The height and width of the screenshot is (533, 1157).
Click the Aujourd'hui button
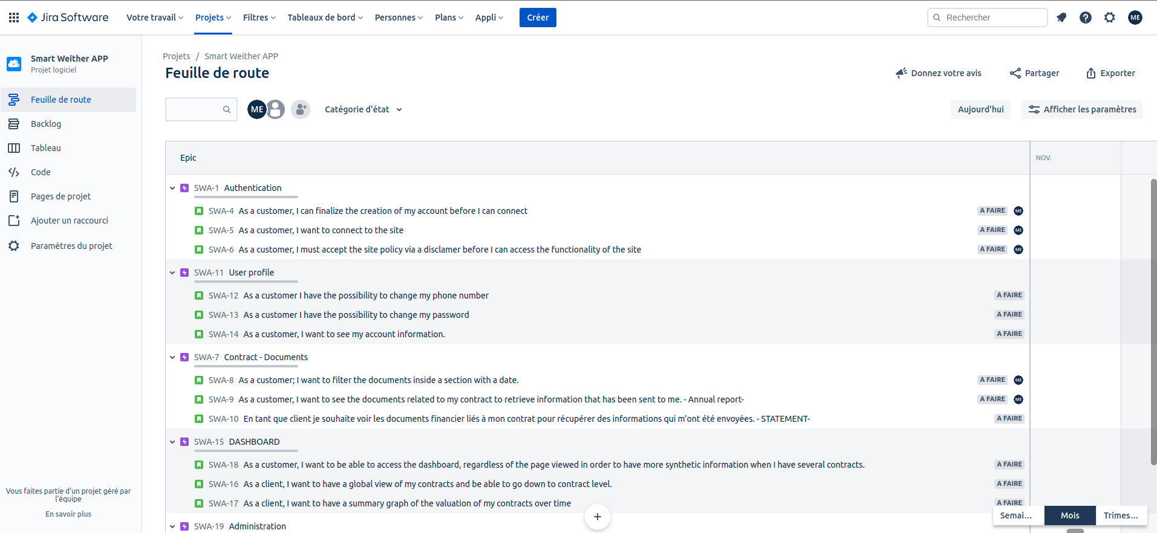(x=981, y=109)
